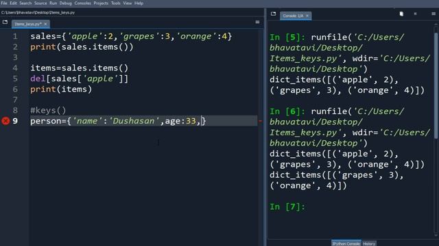The width and height of the screenshot is (439, 246).
Task: Open the editor pane options menu
Action: pyautogui.click(x=257, y=22)
